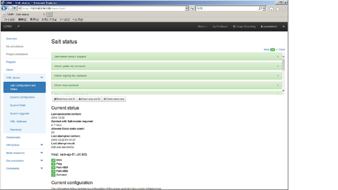This screenshot has height=190, width=338.
Task: Open the Internet Explorer home icon
Action: click(x=271, y=9)
